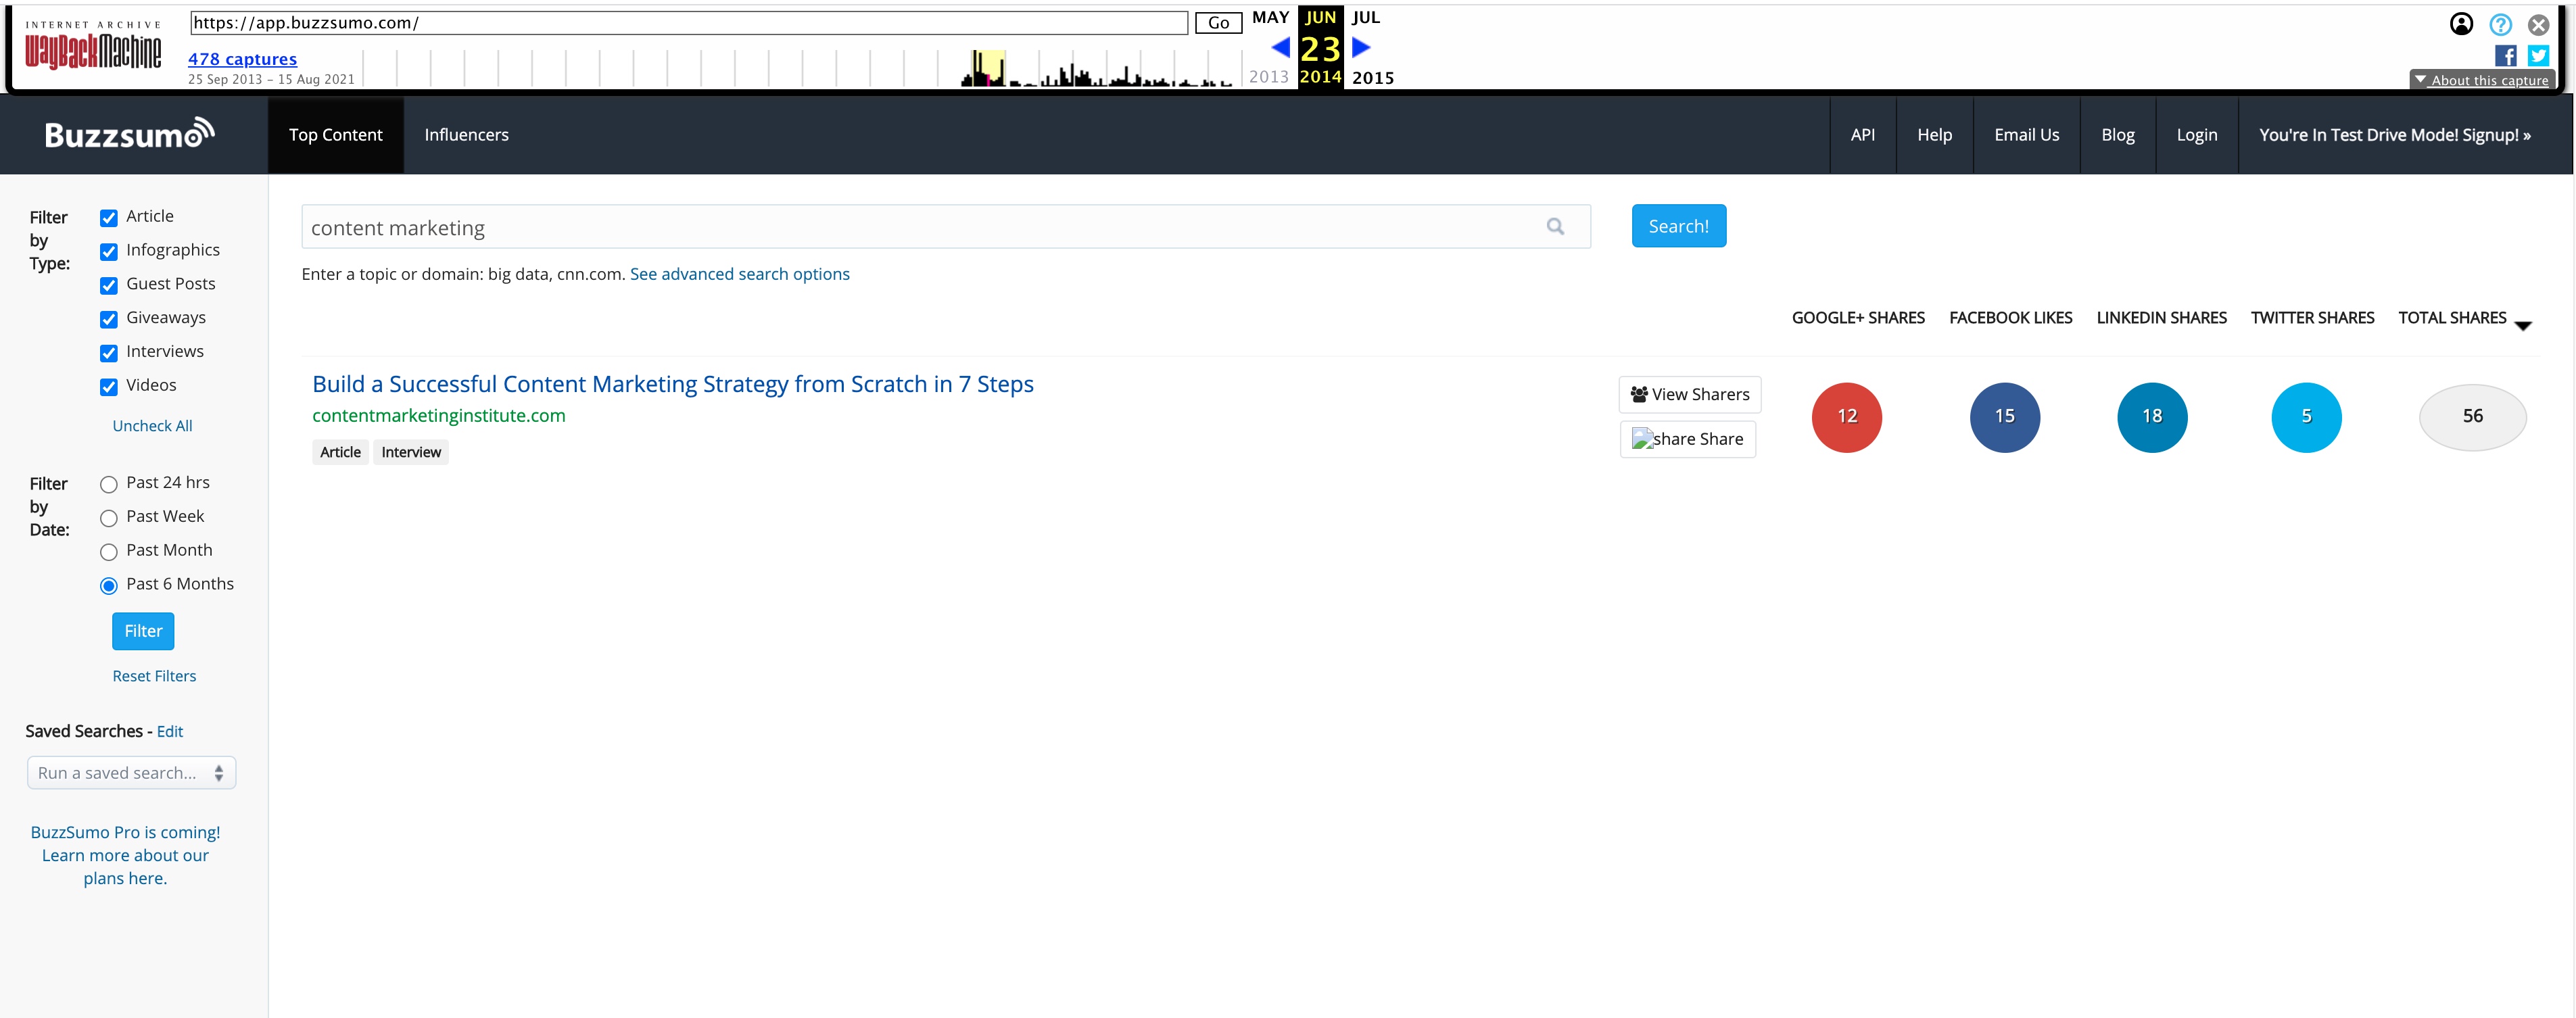Toggle the Interviews checkbox
Screen dimensions: 2576x1018
109,353
